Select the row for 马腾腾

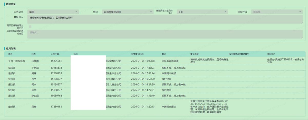[x=35, y=61]
